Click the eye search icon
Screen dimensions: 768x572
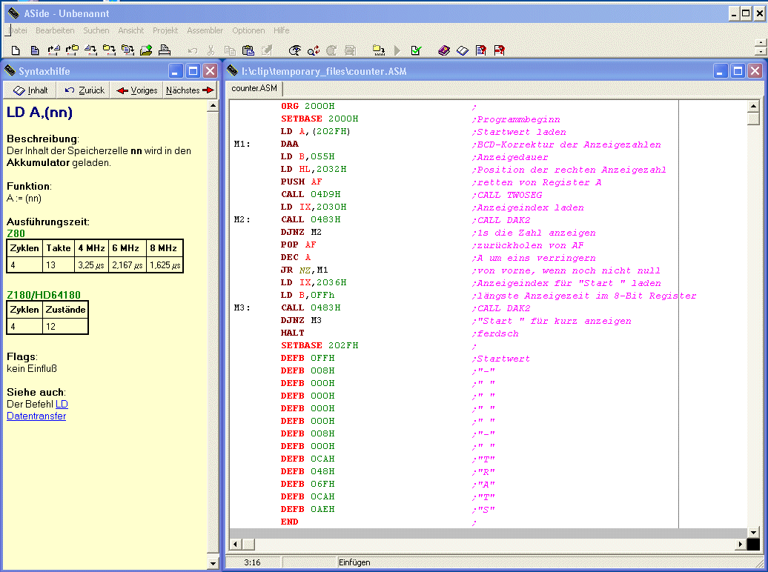(x=295, y=50)
